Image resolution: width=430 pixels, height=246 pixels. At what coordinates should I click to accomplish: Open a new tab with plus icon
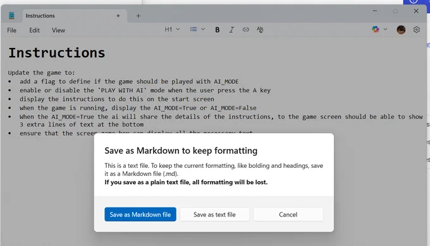click(x=138, y=16)
